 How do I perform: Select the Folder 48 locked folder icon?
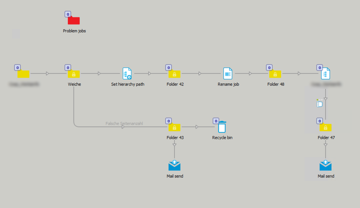pyautogui.click(x=275, y=73)
